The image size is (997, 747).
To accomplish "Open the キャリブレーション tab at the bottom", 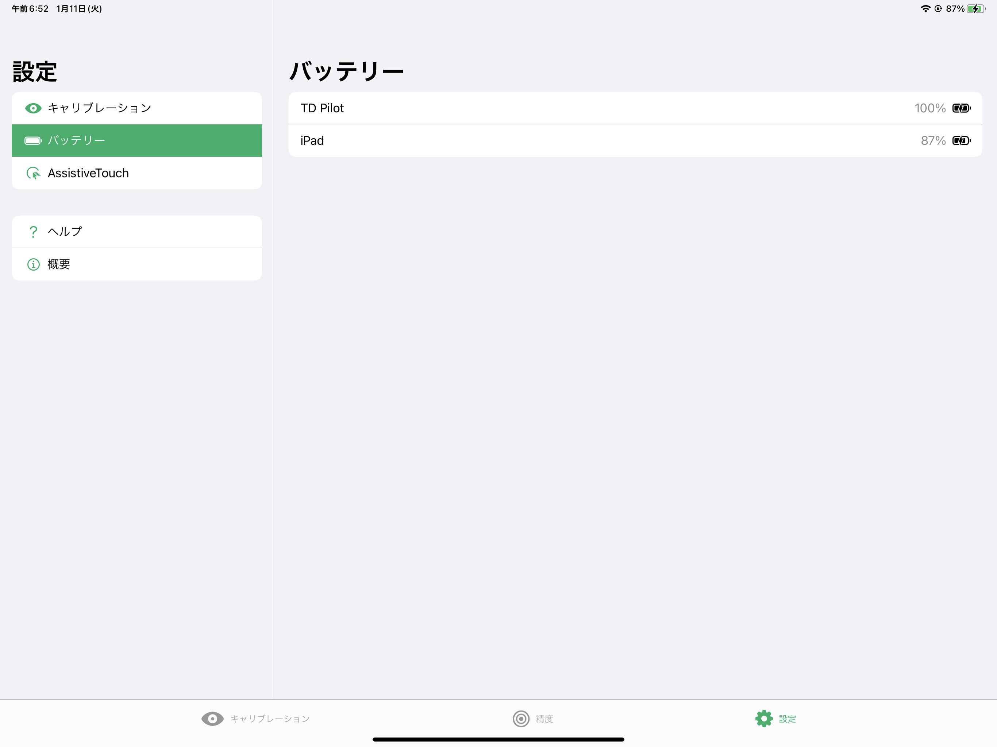I will pos(270,719).
